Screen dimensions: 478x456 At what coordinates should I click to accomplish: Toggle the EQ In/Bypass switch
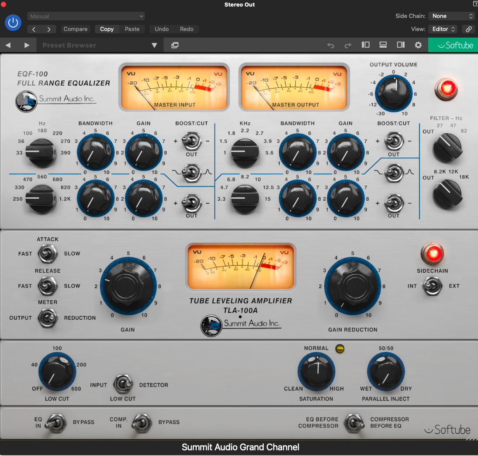pos(56,423)
